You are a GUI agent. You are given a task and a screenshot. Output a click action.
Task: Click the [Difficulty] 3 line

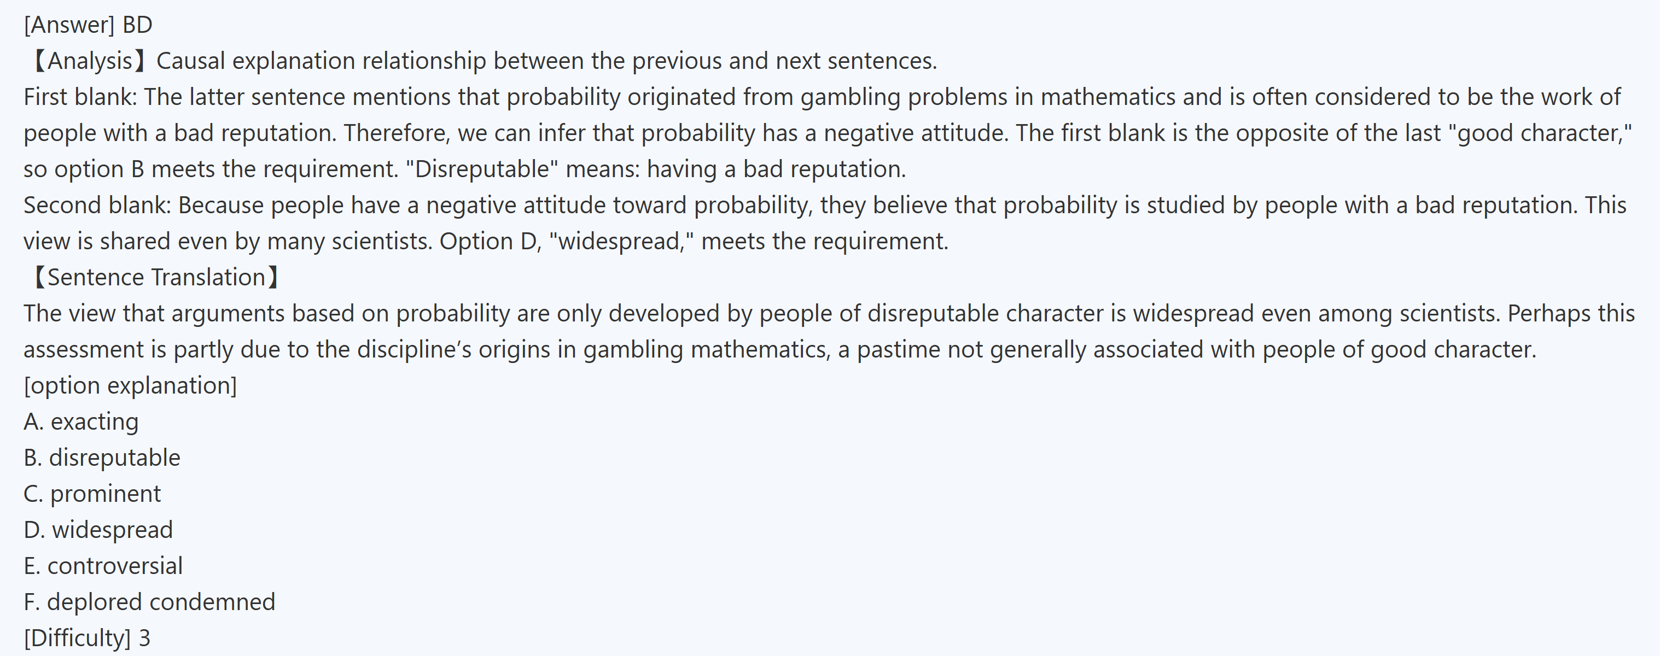pyautogui.click(x=87, y=638)
